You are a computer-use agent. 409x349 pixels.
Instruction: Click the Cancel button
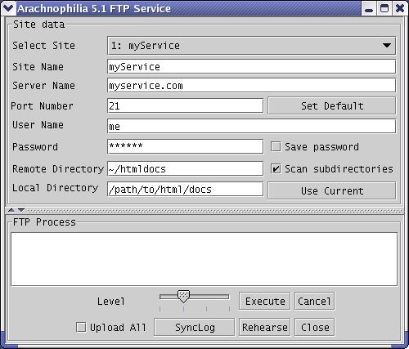click(x=315, y=301)
